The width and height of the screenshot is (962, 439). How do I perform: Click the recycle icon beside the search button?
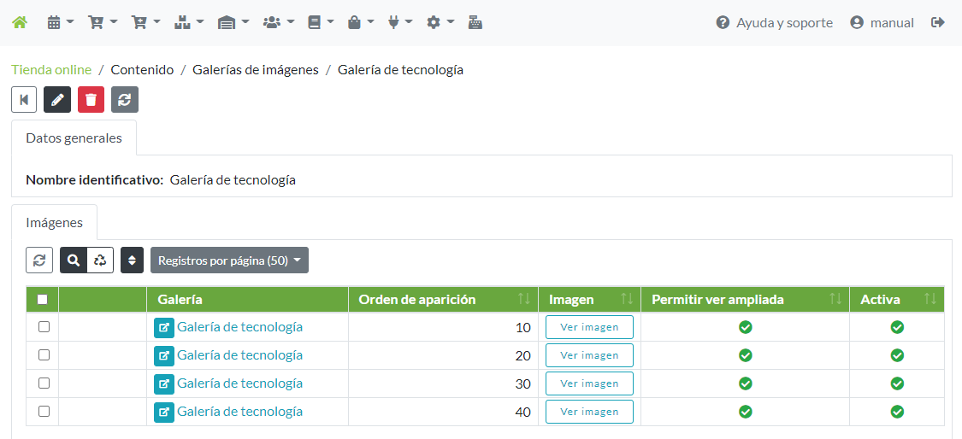coord(100,260)
